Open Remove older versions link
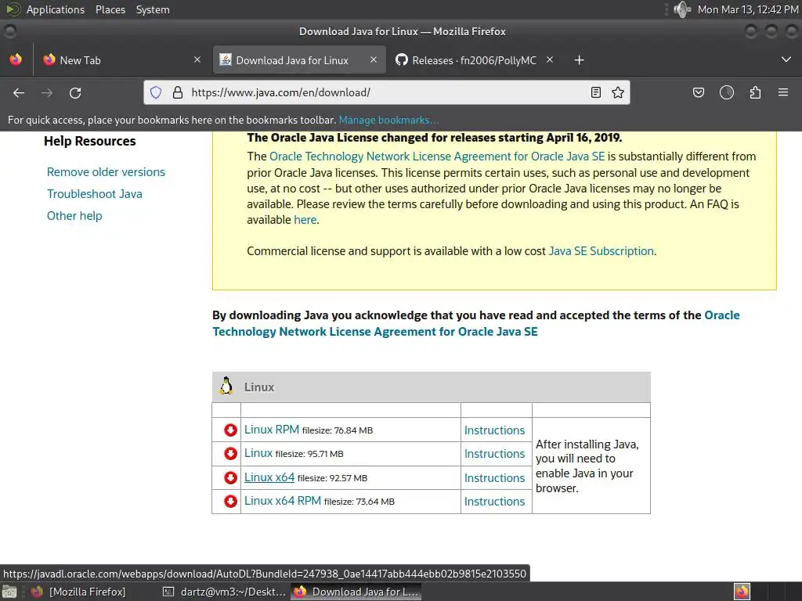The height and width of the screenshot is (601, 802). (x=106, y=172)
